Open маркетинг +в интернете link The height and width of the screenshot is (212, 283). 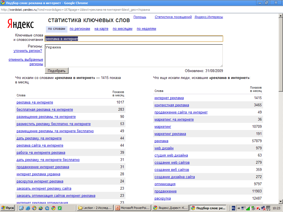[174, 120]
